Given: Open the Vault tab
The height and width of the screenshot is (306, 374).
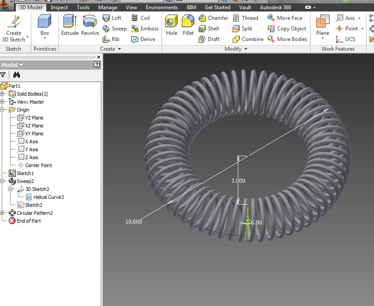Looking at the screenshot, I should tap(245, 7).
